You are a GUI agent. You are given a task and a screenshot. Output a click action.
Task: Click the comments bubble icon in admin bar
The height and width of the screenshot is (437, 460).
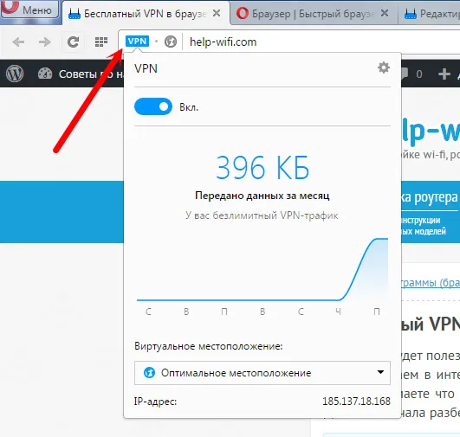pos(405,74)
